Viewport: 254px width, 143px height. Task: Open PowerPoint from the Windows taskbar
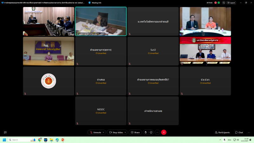click(x=63, y=140)
